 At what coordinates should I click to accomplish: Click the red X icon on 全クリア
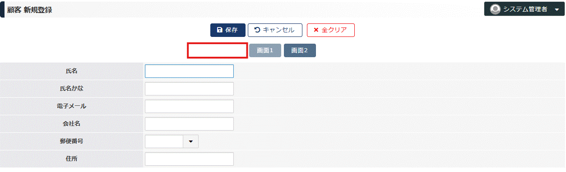click(x=316, y=30)
